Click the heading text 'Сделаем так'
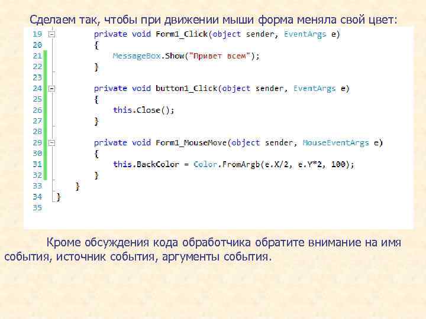 [x=63, y=20]
